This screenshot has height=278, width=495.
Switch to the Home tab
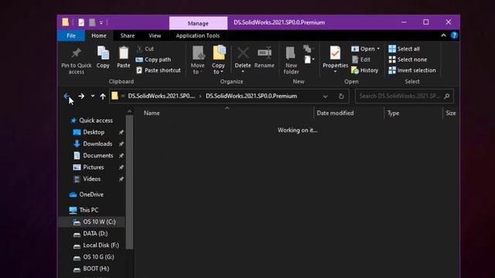(x=99, y=36)
